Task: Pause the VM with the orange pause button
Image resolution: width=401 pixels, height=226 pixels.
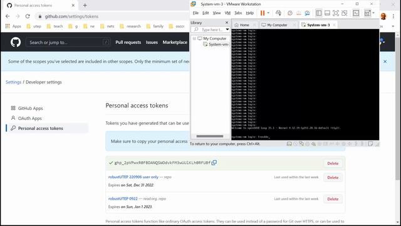Action: coord(263,13)
